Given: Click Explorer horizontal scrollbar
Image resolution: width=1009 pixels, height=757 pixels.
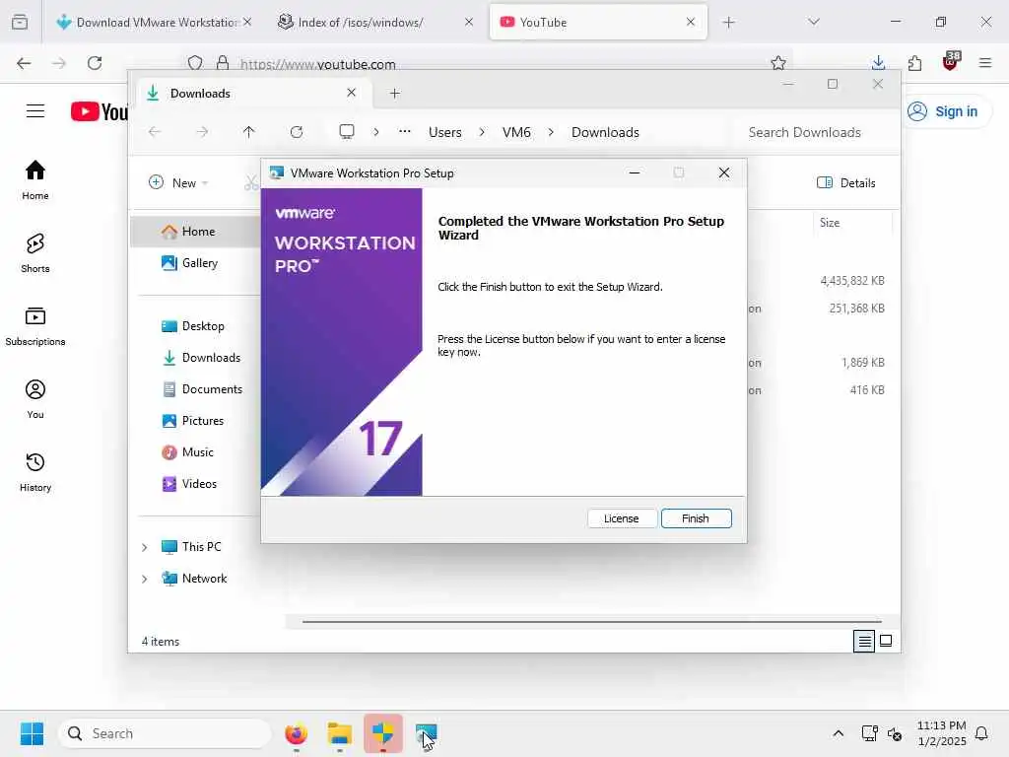Looking at the screenshot, I should pos(591,622).
